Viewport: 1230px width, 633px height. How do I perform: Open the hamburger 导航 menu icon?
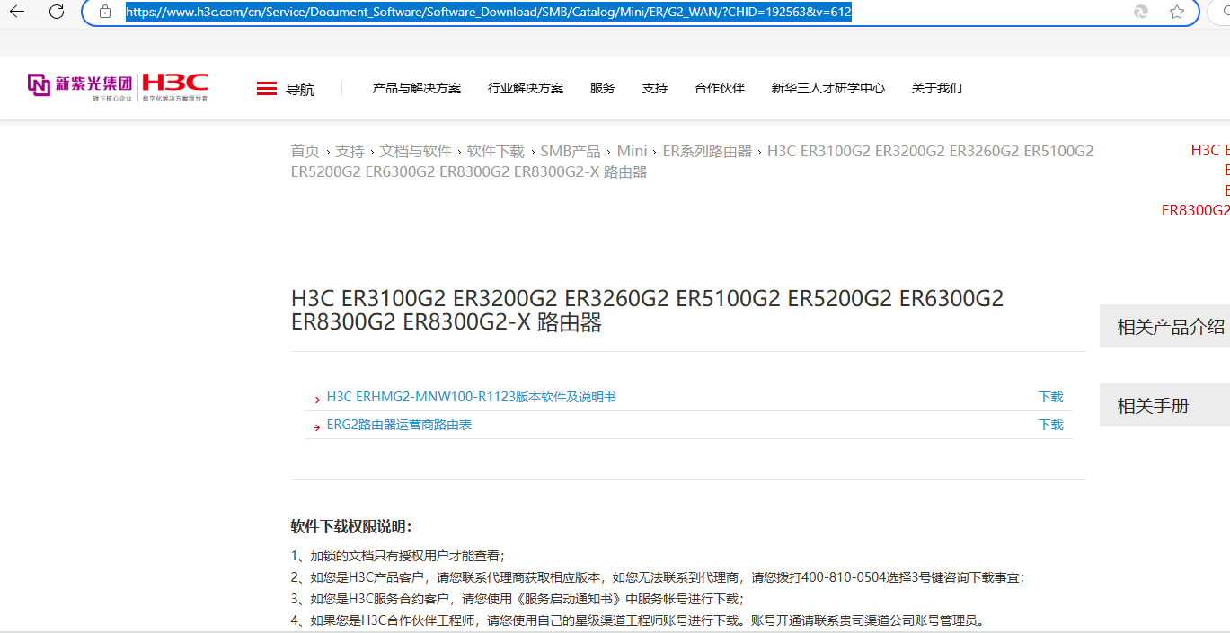(x=267, y=88)
